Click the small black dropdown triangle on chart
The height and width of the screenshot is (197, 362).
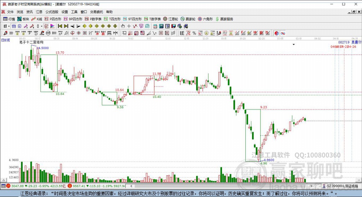(294, 44)
